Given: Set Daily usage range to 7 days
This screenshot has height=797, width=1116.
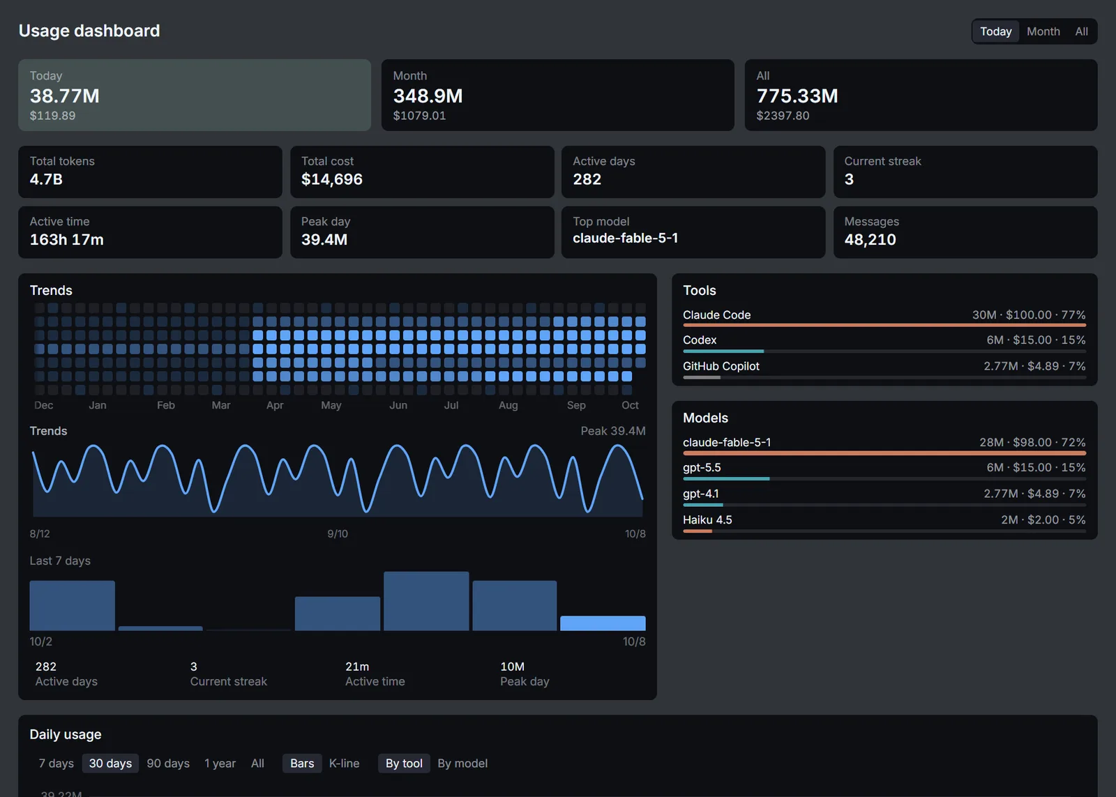Looking at the screenshot, I should pos(56,764).
